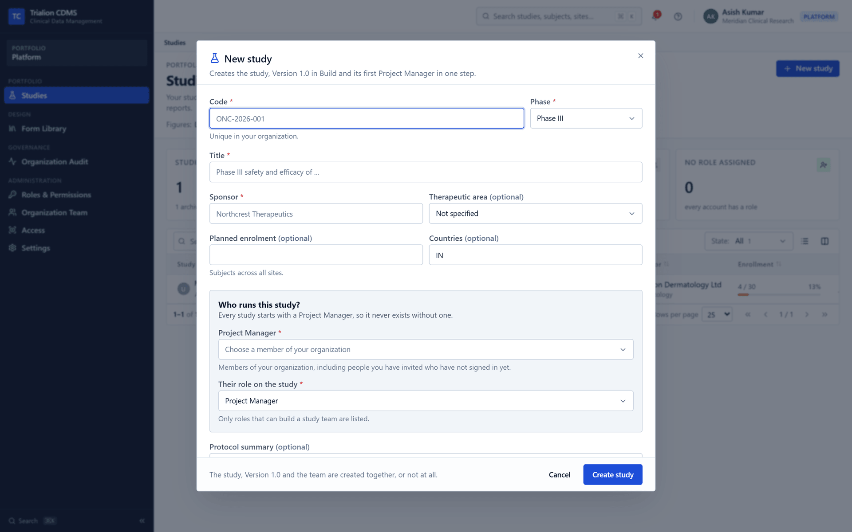Collapse the sidebar with the double chevron
Viewport: 852px width, 532px height.
click(142, 520)
